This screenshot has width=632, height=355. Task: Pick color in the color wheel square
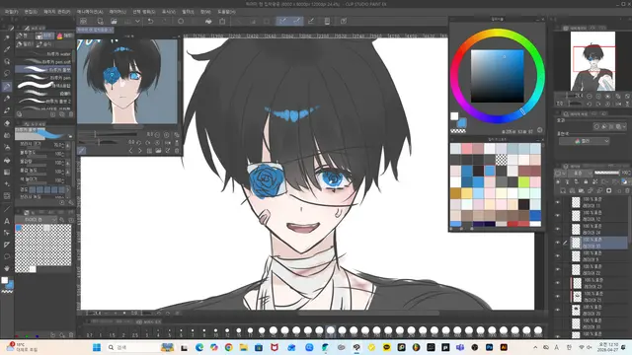pos(498,76)
